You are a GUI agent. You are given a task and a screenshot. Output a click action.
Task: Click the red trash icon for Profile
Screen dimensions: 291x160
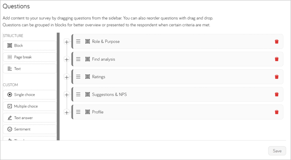[x=277, y=112]
